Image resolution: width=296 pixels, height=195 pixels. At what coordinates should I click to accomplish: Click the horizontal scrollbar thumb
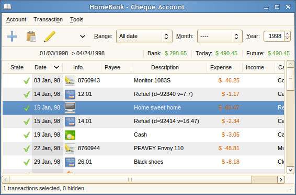[x=130, y=179]
